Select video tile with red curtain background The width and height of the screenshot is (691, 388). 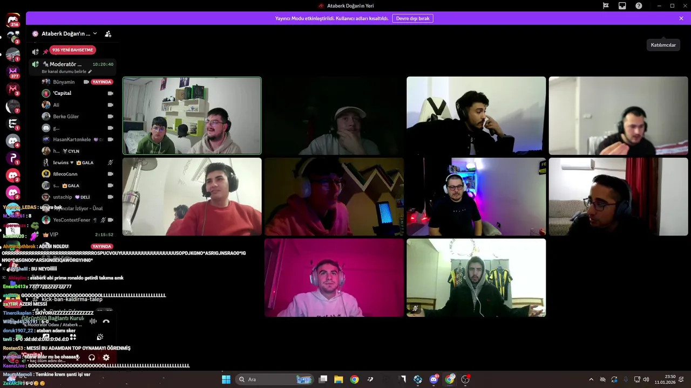coord(618,197)
